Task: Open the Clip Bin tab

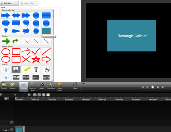Action: click(x=4, y=86)
